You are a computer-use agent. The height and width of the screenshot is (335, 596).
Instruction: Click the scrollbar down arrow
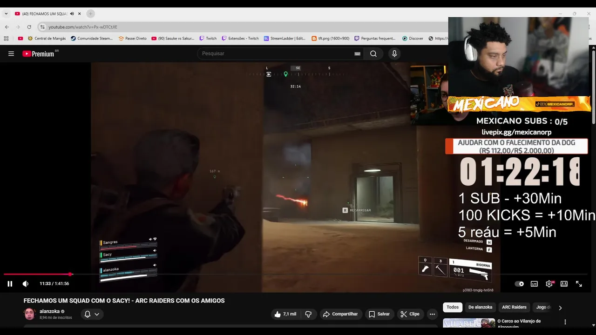[x=593, y=325]
